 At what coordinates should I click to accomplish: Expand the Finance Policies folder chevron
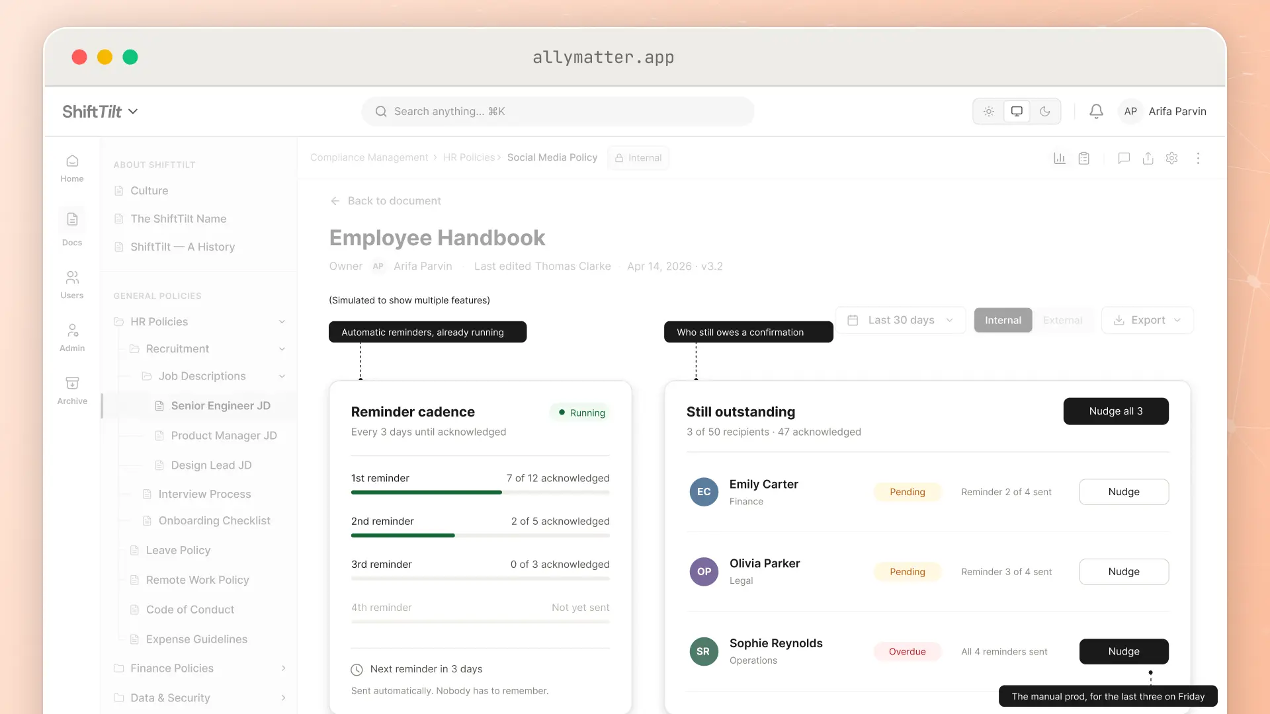click(283, 668)
